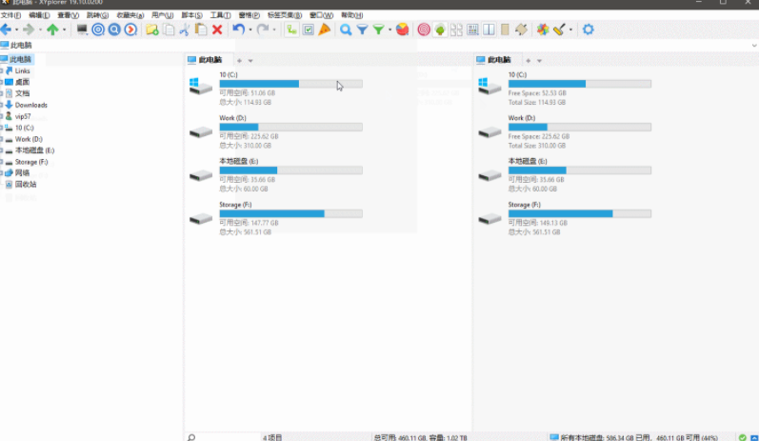Click the blue Undo arrow icon
759x441 pixels.
pos(238,30)
